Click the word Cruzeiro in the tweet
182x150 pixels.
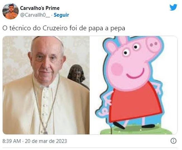tap(55, 28)
